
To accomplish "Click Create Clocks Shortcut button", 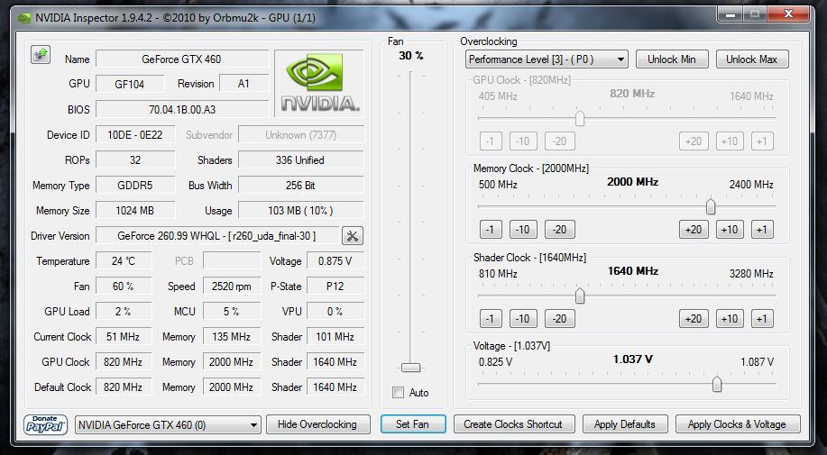I will pos(512,424).
